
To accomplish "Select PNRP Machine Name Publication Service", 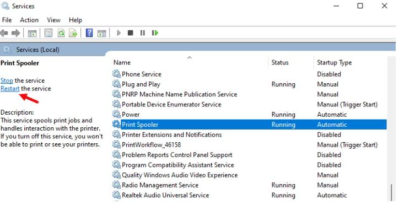I will [x=249, y=94].
